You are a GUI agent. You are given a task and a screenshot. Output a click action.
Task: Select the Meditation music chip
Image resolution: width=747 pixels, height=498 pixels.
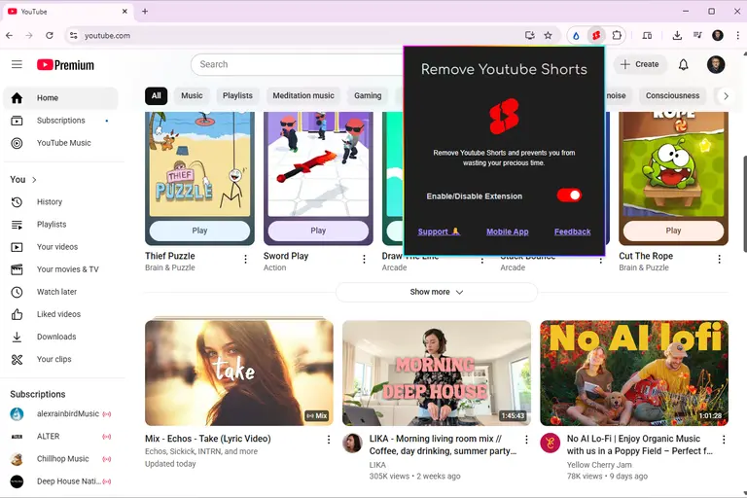[302, 95]
